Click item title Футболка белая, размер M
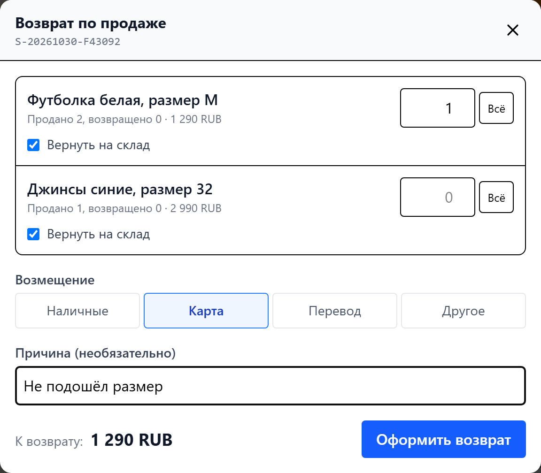This screenshot has width=541, height=473. (123, 100)
